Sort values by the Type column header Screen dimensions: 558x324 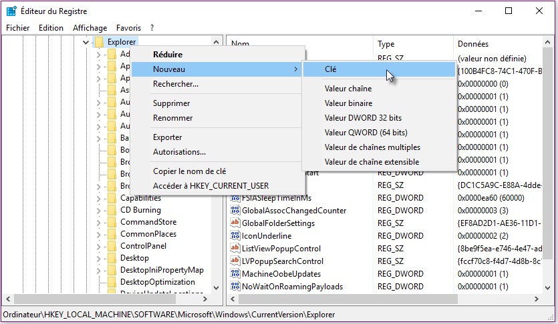coord(386,44)
